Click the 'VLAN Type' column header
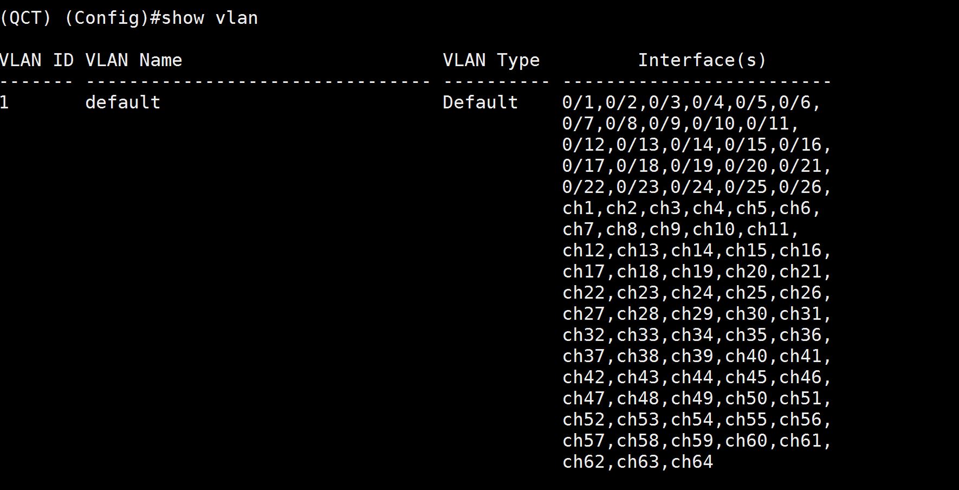Viewport: 959px width, 490px height. (491, 60)
